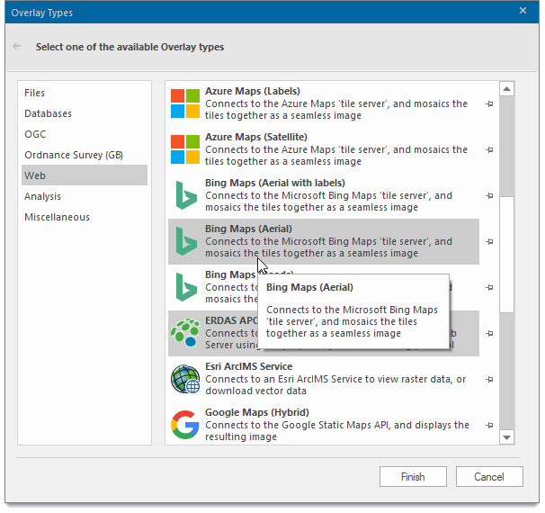Click the Cancel button
Screen dimensions: 545x513
coord(489,476)
